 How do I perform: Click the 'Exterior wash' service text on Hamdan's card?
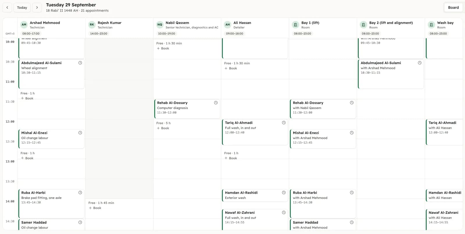coord(235,198)
